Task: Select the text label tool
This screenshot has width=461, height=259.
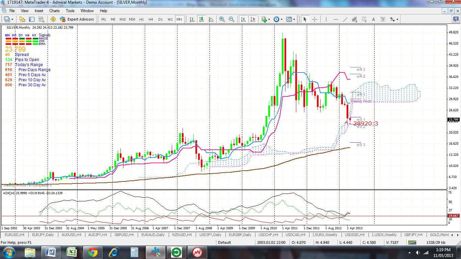Action: pyautogui.click(x=383, y=19)
